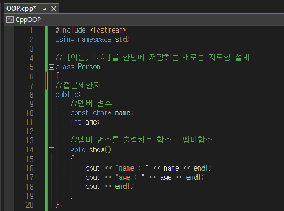Click opening brace on line 6
This screenshot has height=211, width=284.
click(57, 76)
